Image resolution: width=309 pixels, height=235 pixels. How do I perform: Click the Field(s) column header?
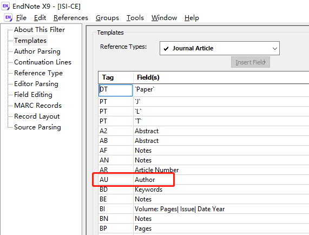tap(221, 77)
